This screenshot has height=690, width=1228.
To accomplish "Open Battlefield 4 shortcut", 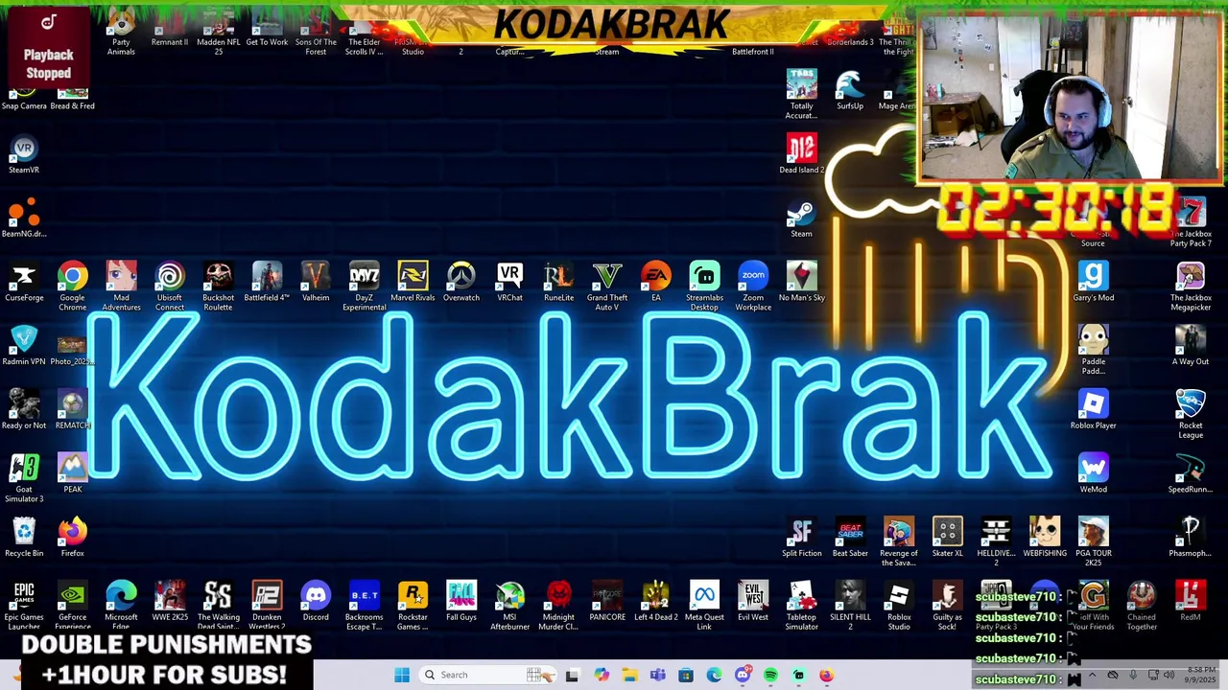I will coord(267,283).
